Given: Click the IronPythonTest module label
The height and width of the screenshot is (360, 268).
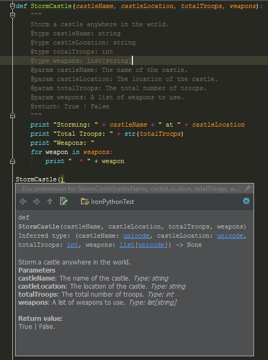Looking at the screenshot, I should click(113, 202).
